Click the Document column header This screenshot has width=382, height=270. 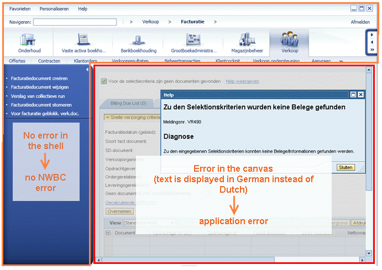coord(125,233)
